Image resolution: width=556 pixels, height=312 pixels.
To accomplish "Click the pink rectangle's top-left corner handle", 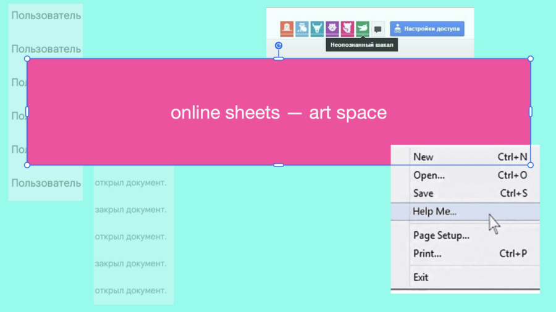I will coord(27,59).
